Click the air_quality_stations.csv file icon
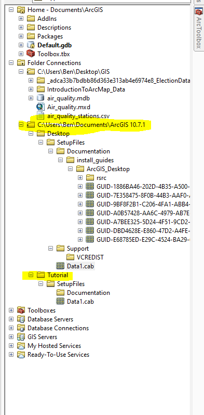This screenshot has height=415, width=204. point(40,116)
